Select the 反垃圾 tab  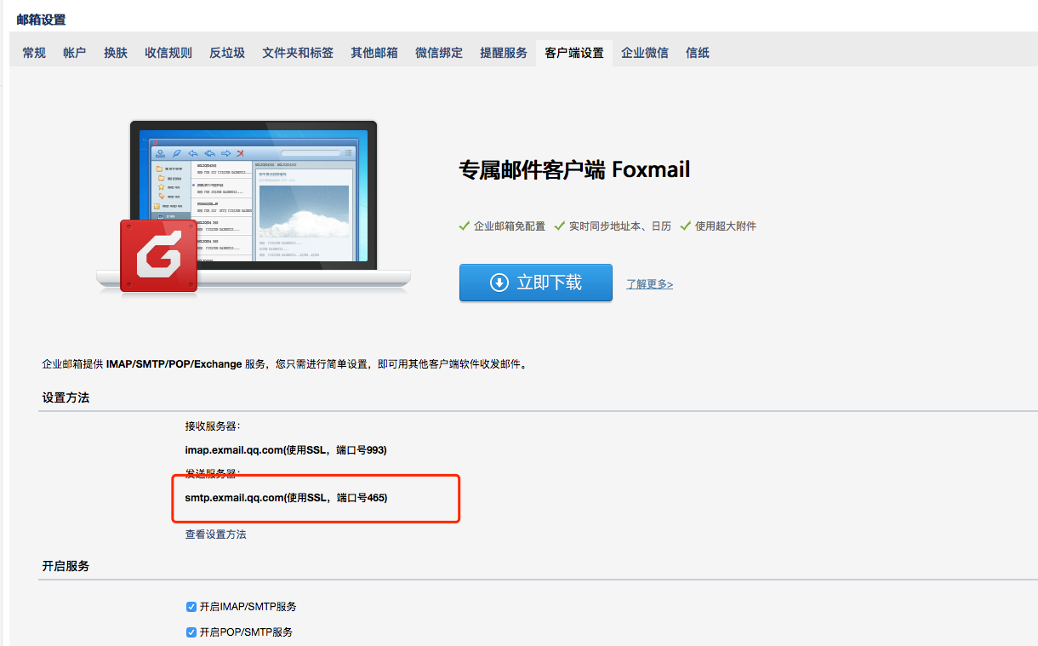[227, 53]
